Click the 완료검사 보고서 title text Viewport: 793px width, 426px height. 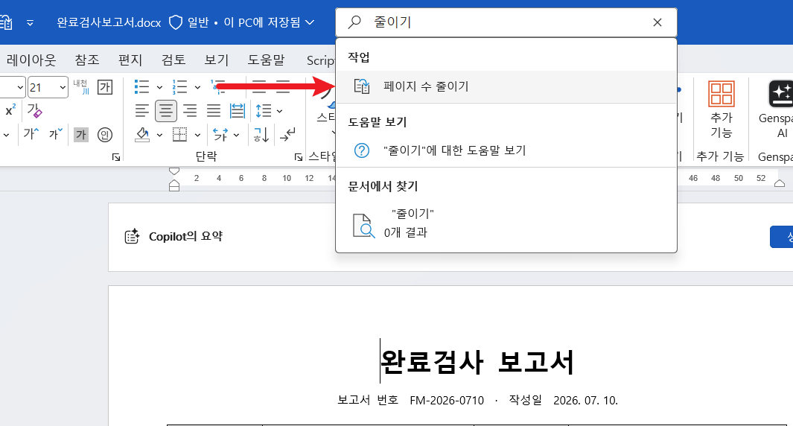(x=477, y=362)
